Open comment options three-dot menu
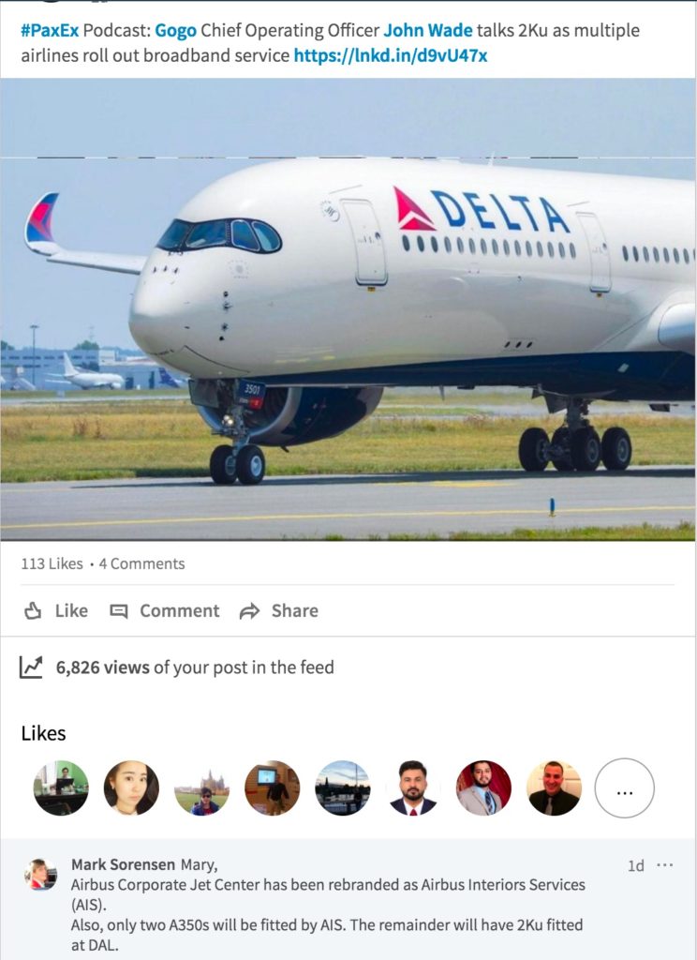The width and height of the screenshot is (697, 960). point(664,865)
